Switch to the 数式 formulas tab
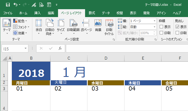 pos(92,13)
